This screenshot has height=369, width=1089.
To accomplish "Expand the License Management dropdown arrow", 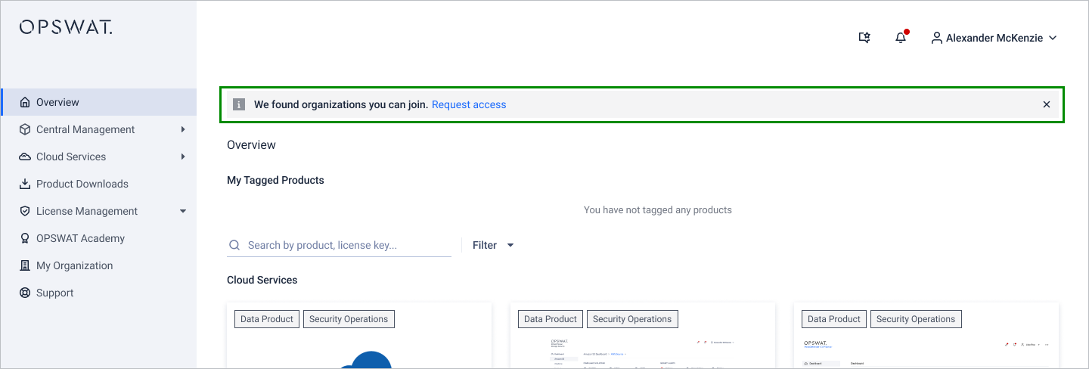I will (183, 211).
